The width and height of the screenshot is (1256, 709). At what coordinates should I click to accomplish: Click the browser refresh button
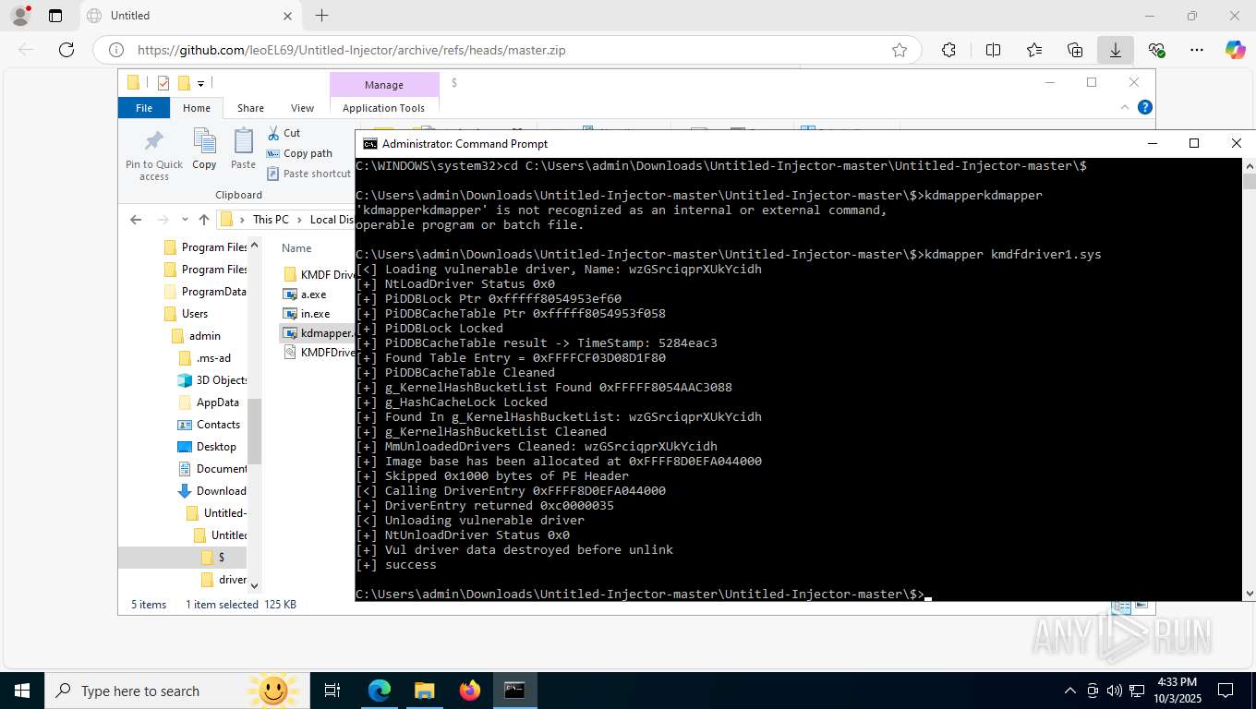(66, 50)
